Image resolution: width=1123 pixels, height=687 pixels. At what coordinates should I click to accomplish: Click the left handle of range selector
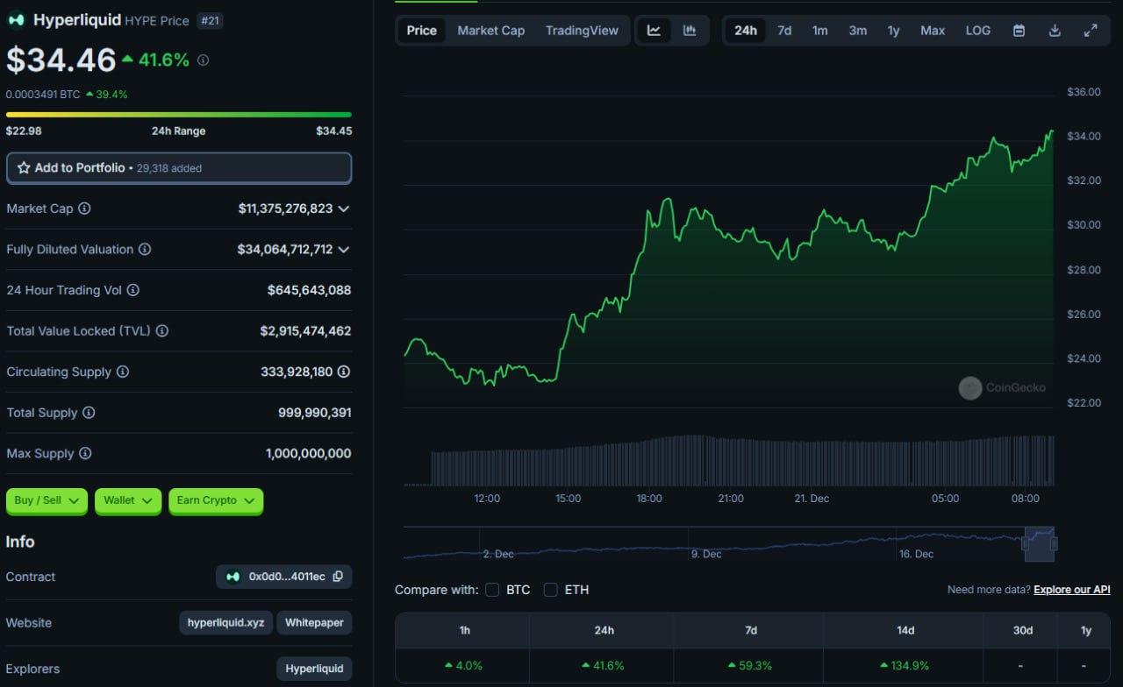pos(1025,543)
